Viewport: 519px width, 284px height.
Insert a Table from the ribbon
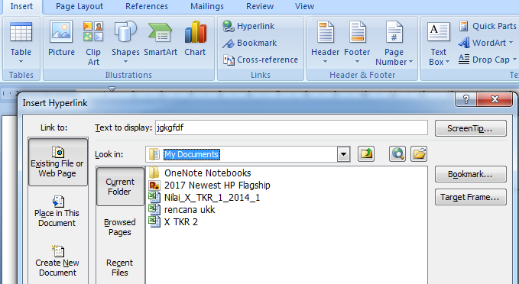point(21,43)
